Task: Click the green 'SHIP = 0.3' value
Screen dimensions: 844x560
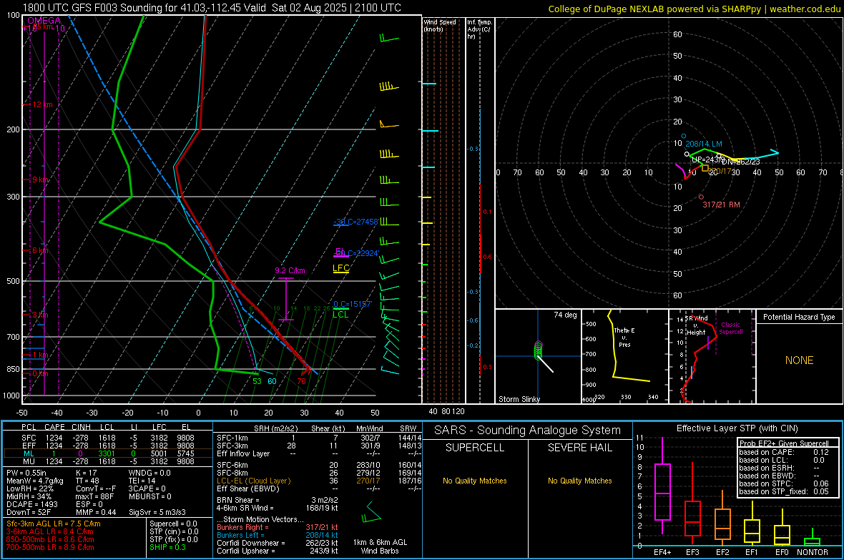Action: (167, 547)
